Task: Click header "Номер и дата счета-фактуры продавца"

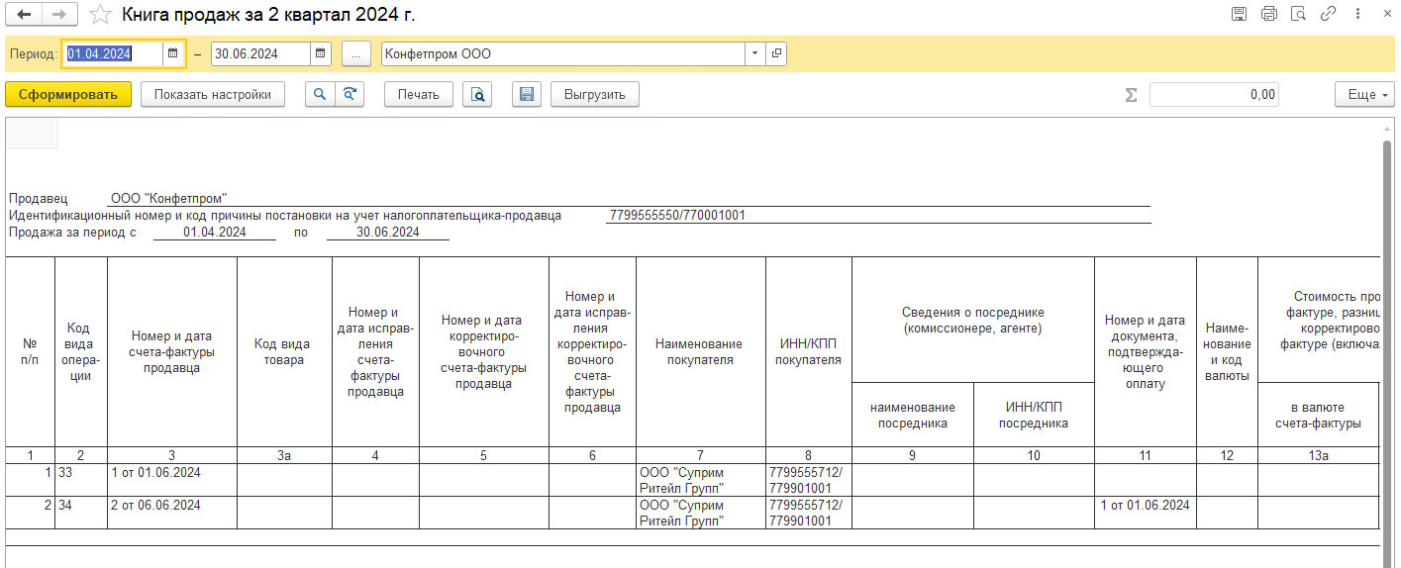Action: (172, 352)
